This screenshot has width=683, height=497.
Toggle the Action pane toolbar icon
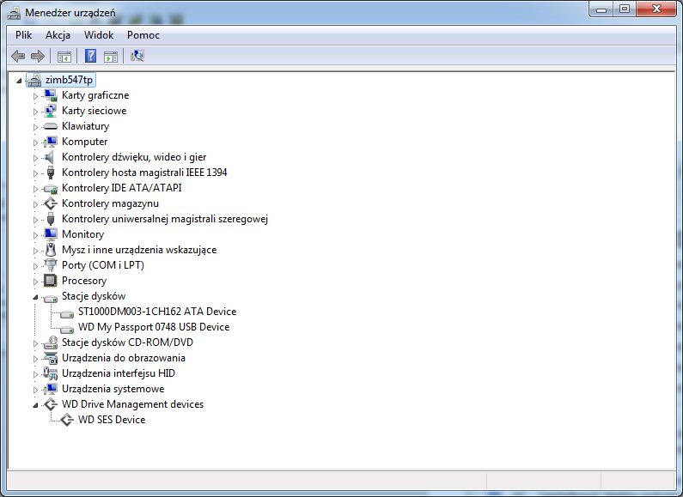pos(111,56)
